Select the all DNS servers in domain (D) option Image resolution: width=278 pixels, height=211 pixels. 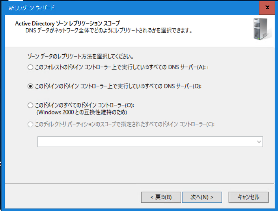30,87
